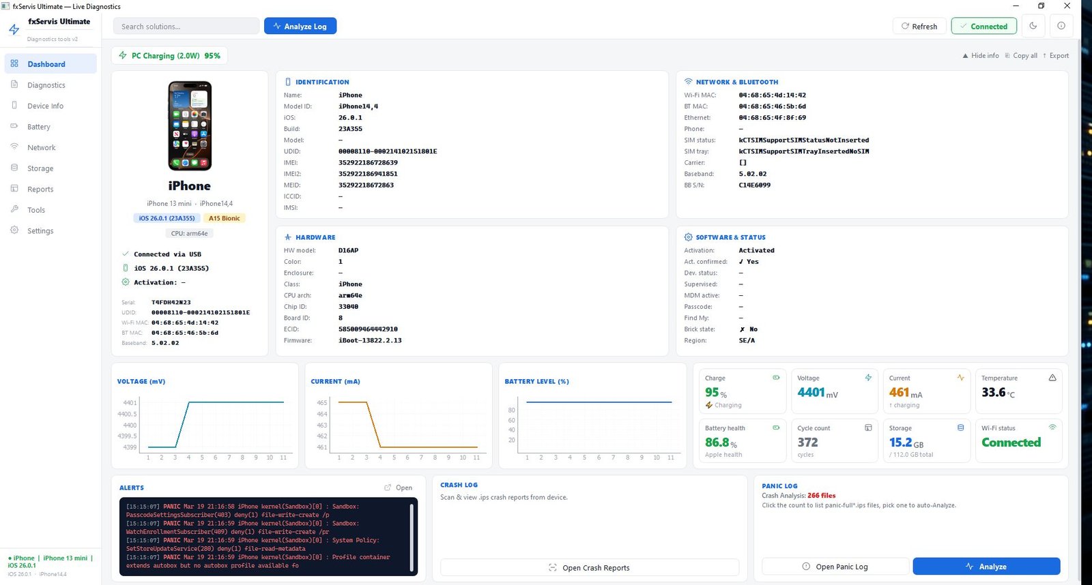Click the Battery health card icon

776,427
